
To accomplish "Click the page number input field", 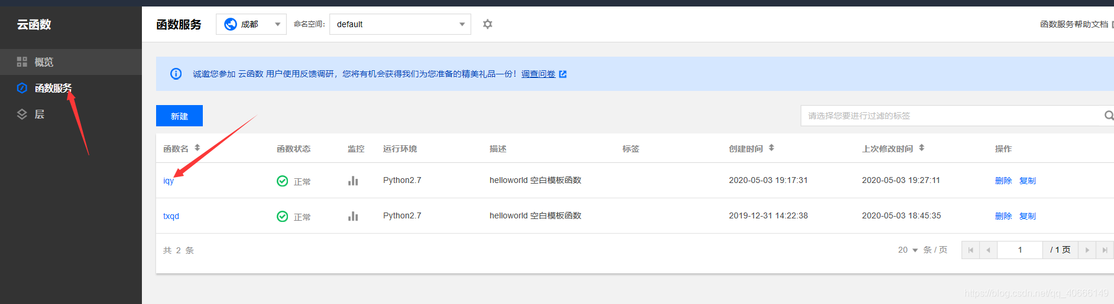I will (1020, 250).
